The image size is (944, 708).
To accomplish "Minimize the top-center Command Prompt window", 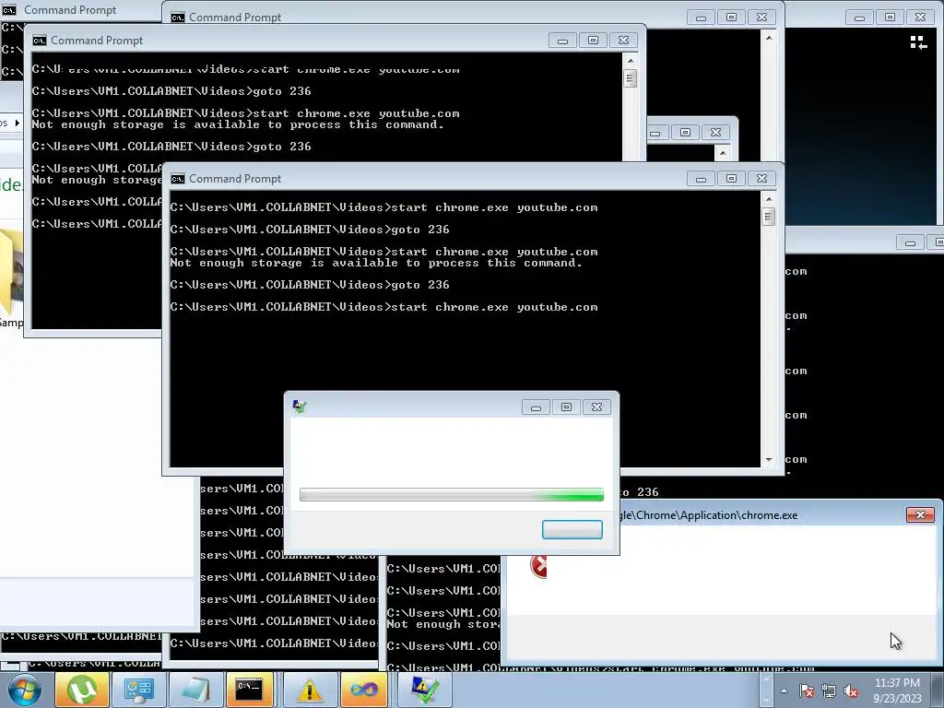I will [x=701, y=18].
